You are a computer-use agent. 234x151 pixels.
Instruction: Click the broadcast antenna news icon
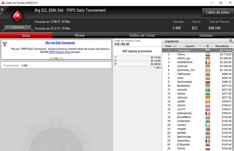(5, 44)
